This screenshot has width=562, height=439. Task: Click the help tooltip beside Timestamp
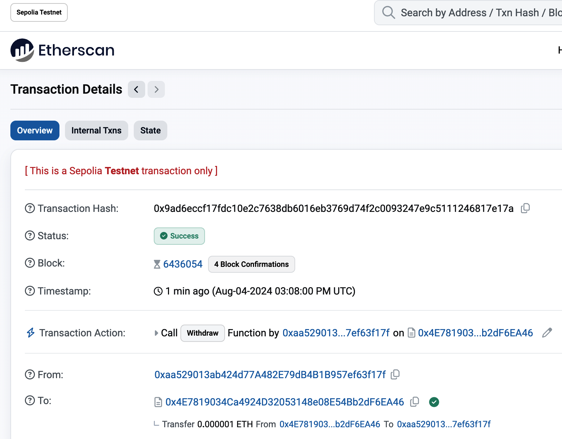click(29, 291)
